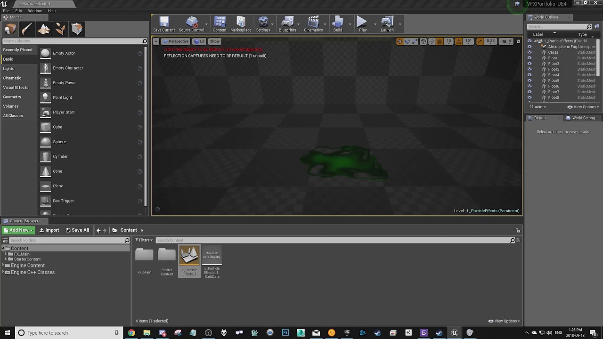Select the scale gizmo tool in viewport
This screenshot has width=603, height=339.
415,41
